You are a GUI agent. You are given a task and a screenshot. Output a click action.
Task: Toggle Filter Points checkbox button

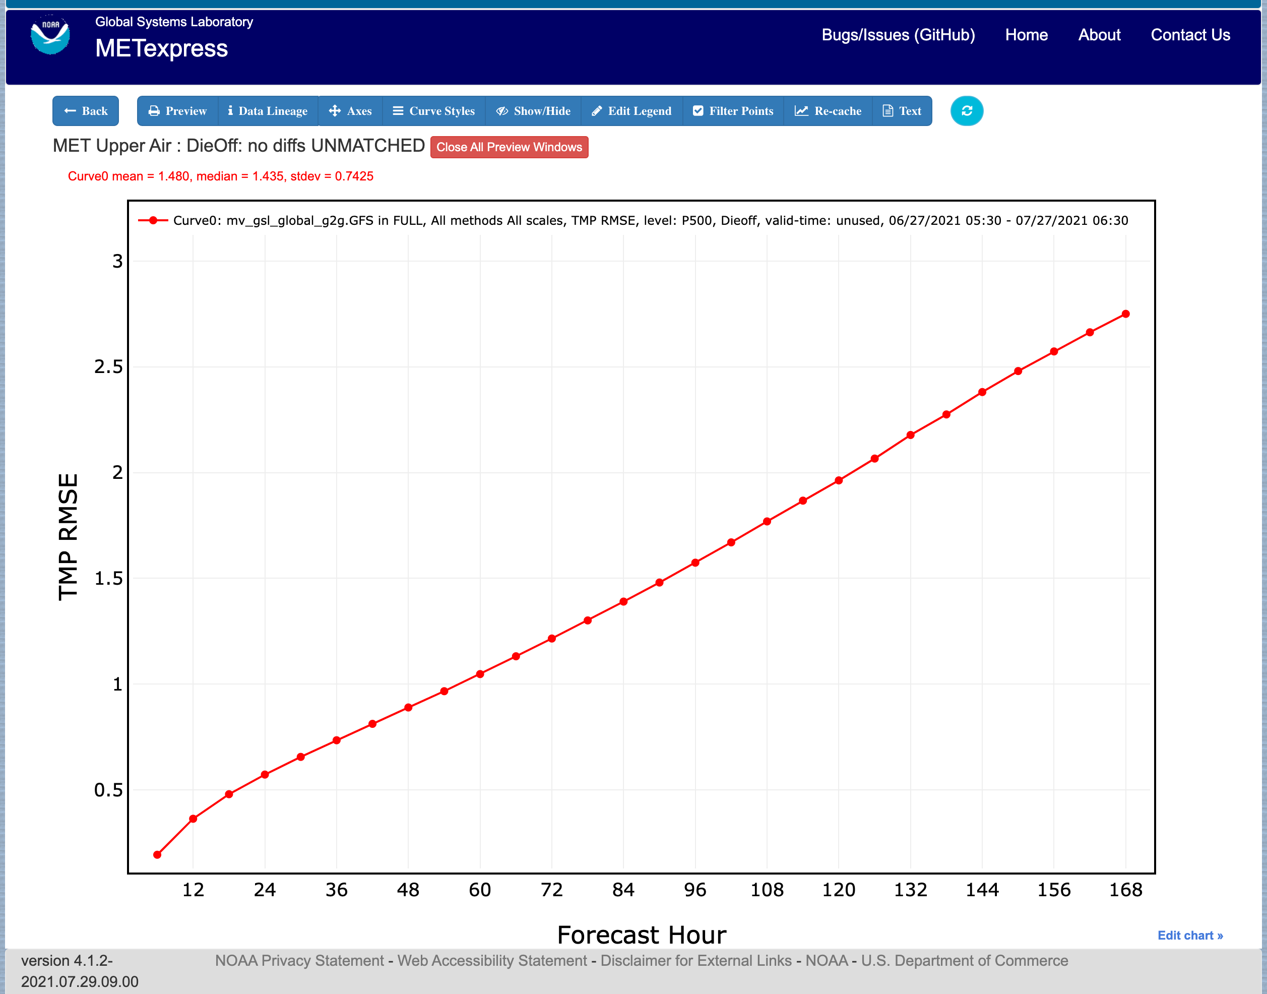point(733,110)
